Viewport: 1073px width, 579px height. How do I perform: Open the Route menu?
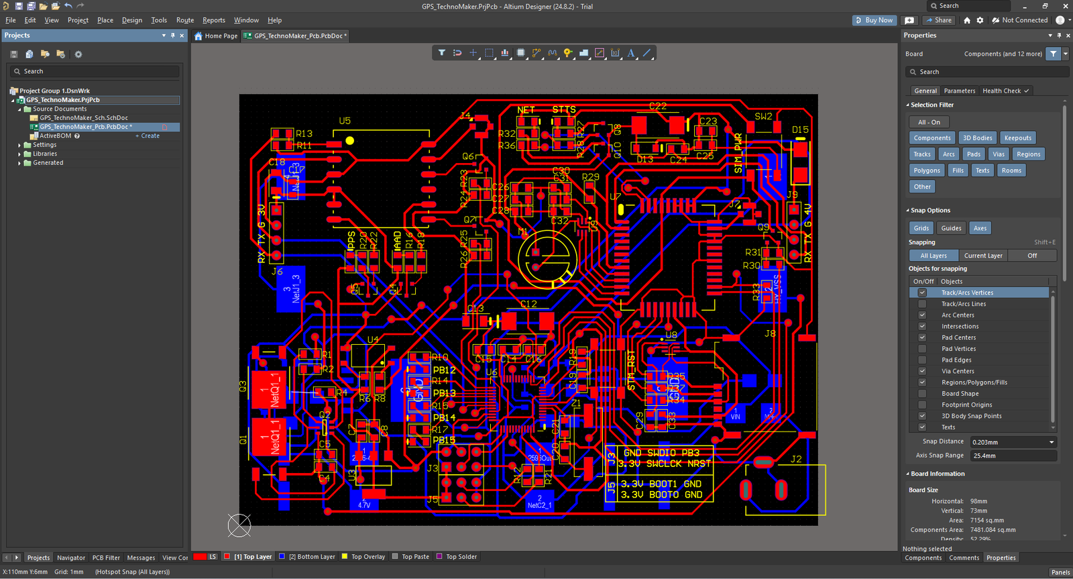pyautogui.click(x=185, y=20)
